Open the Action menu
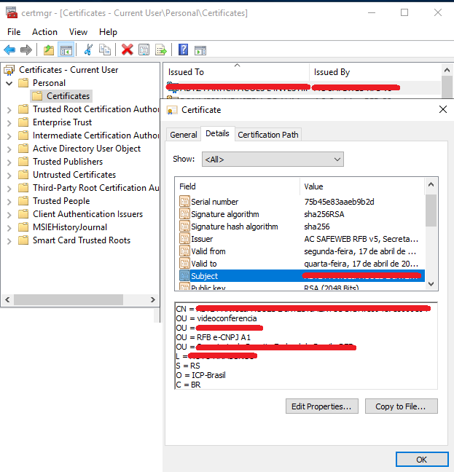This screenshot has height=472, width=454. point(44,32)
